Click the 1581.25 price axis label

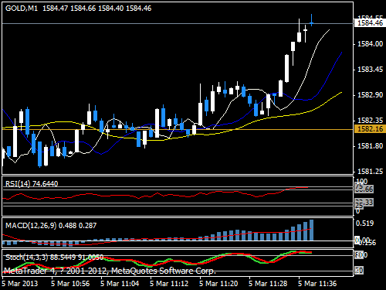pos(370,172)
